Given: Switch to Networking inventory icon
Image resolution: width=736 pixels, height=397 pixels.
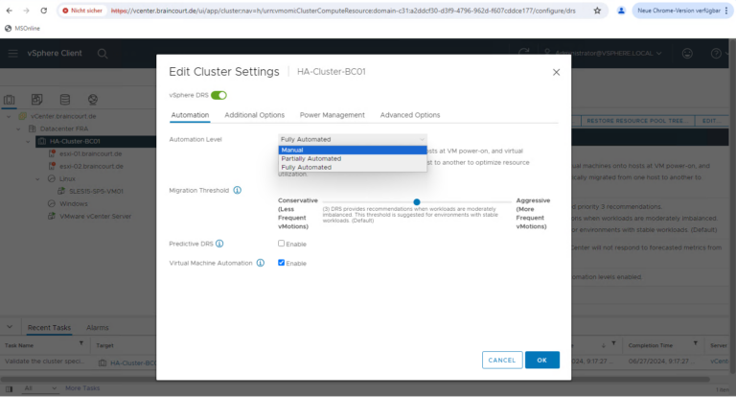Looking at the screenshot, I should click(92, 99).
